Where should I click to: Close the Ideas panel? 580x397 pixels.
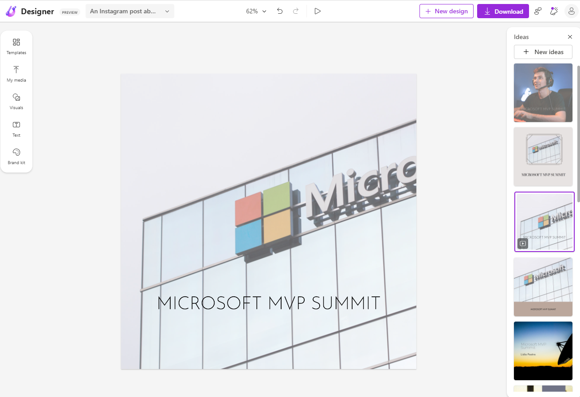570,37
